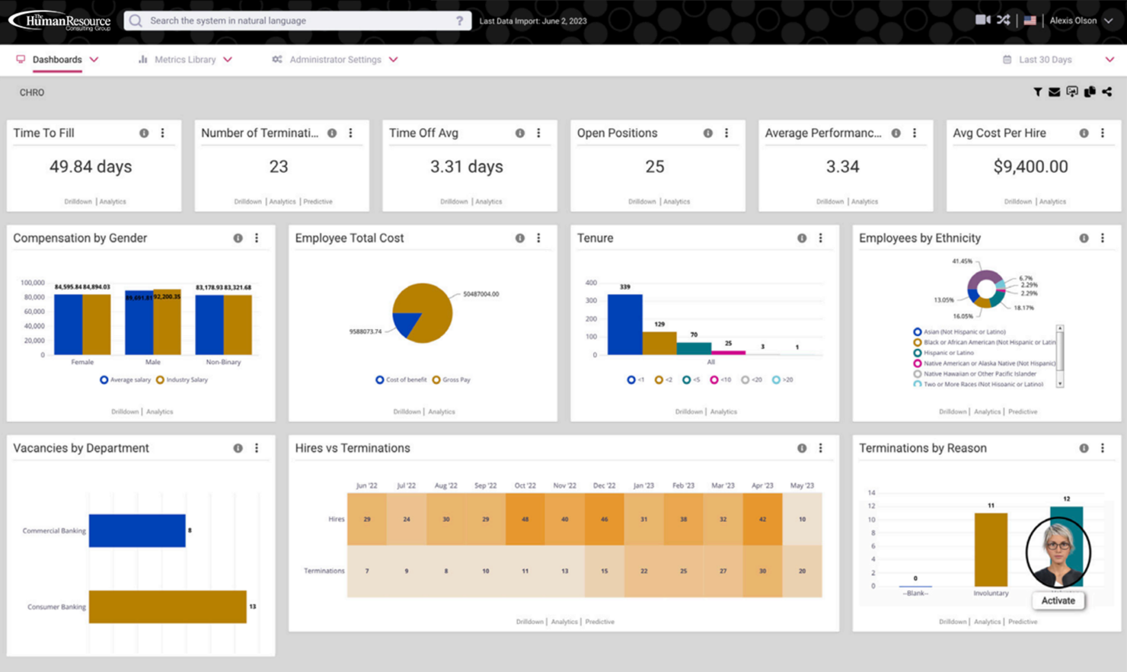Click the video tutorial icon in the header
1127x672 pixels.
(982, 21)
